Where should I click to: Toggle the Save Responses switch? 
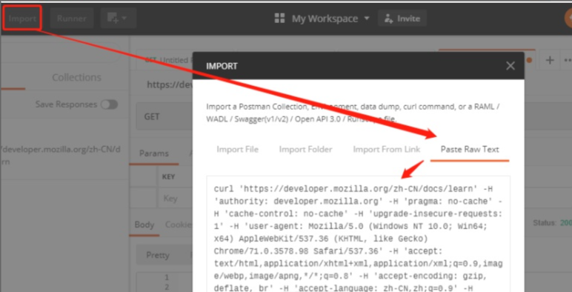pos(110,104)
